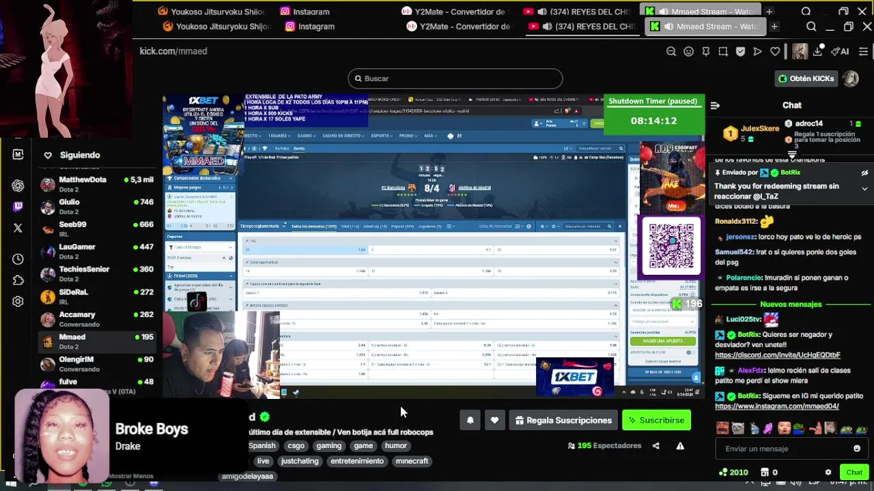This screenshot has width=874, height=491.
Task: Click the pin icon in browser toolbar
Action: tap(705, 51)
